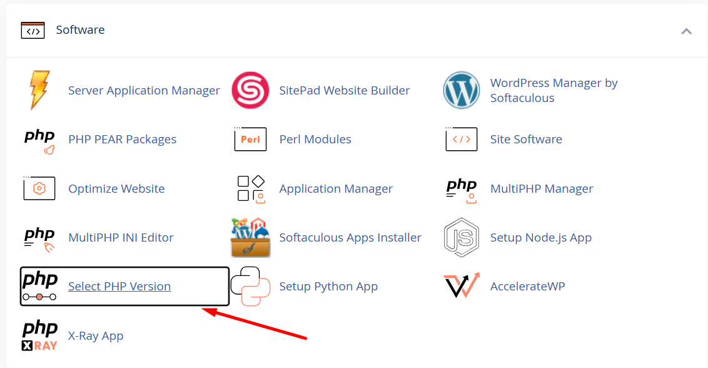Open Setup Python App link
The width and height of the screenshot is (708, 368).
[x=328, y=286]
